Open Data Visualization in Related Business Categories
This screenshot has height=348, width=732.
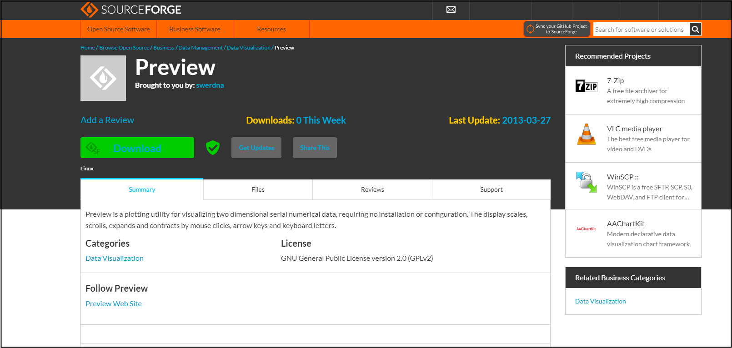point(600,301)
